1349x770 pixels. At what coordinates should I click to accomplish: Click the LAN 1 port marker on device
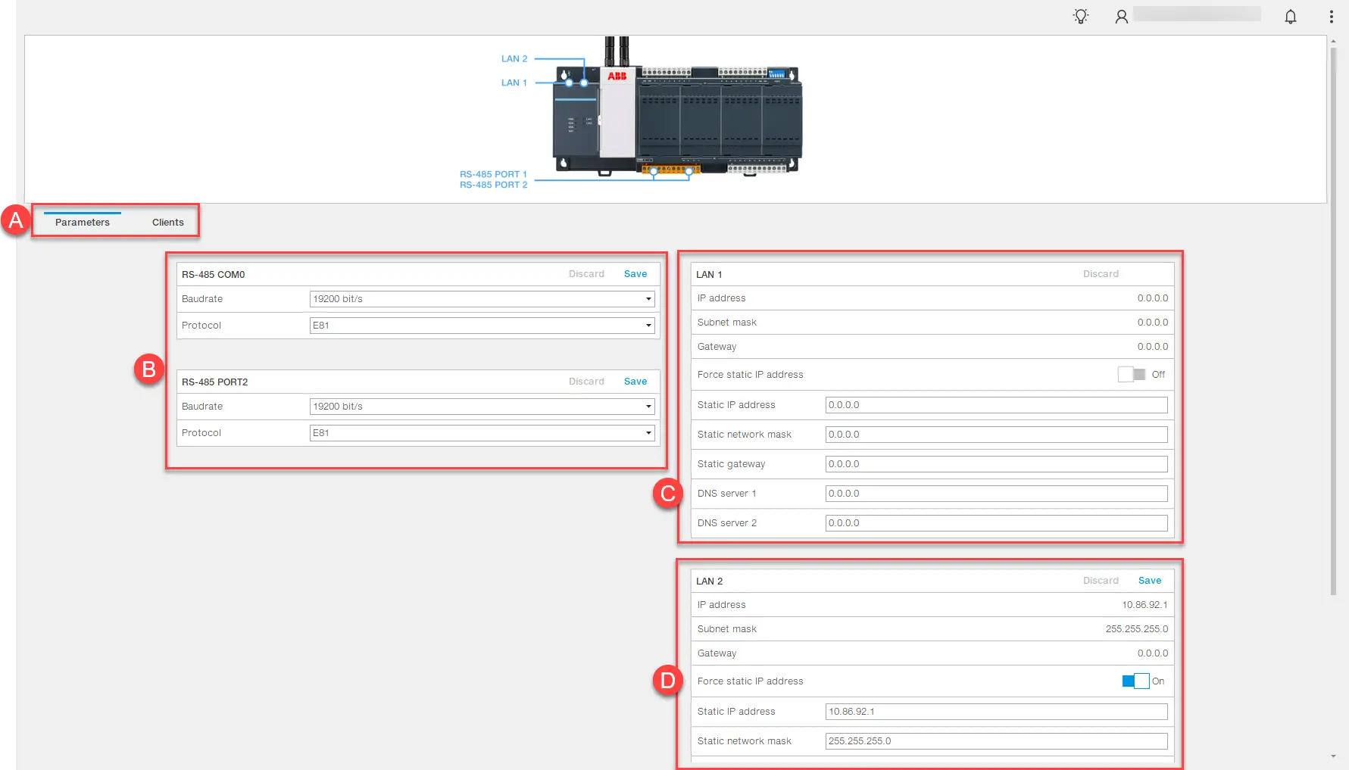[569, 83]
